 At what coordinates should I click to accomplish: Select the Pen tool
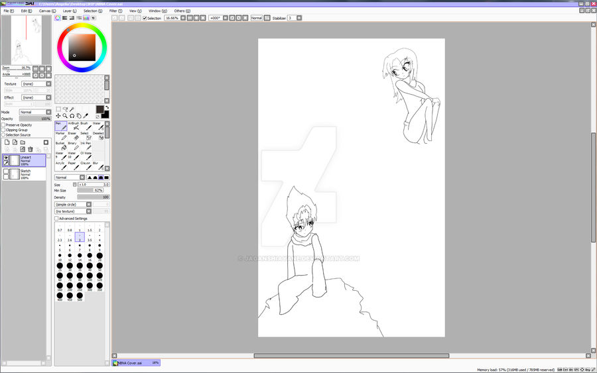point(61,126)
